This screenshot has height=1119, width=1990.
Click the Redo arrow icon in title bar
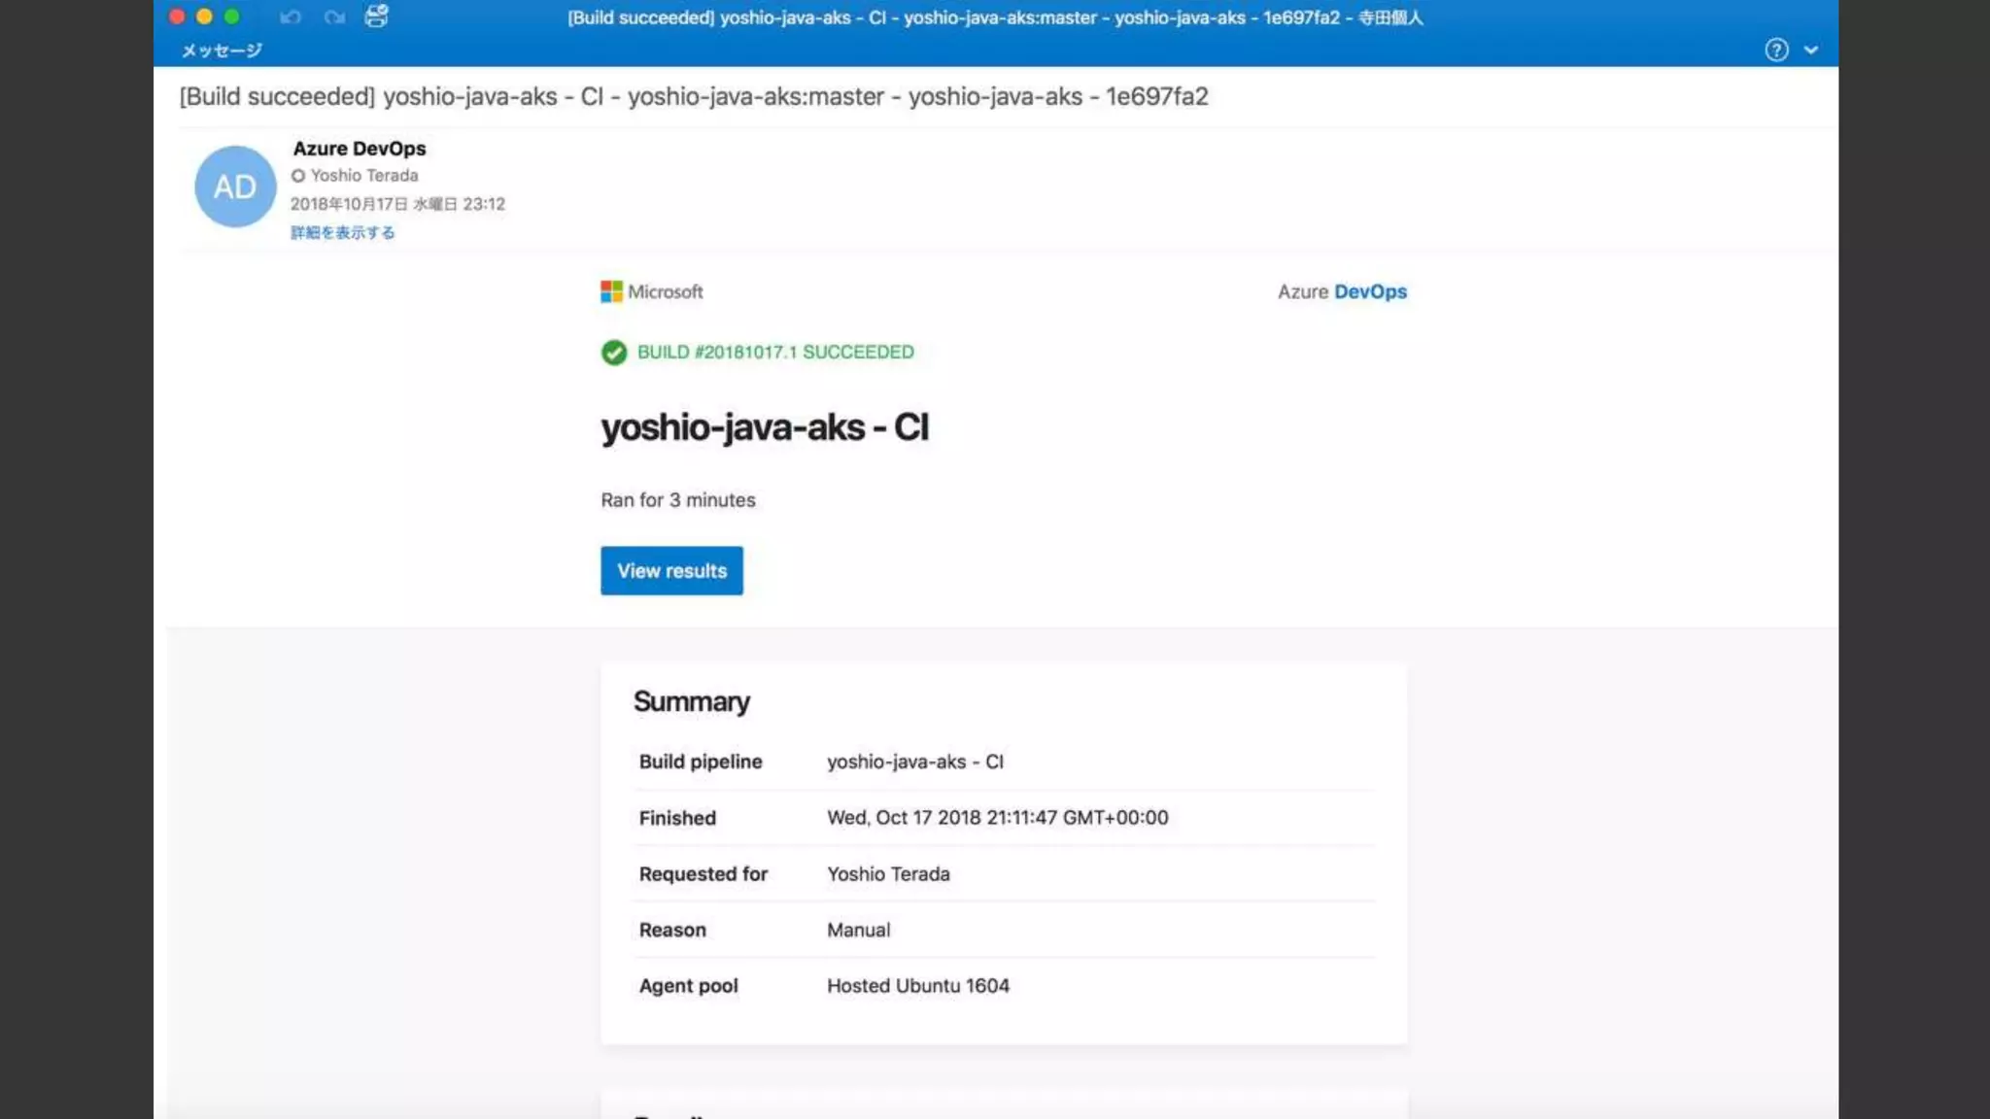[334, 17]
